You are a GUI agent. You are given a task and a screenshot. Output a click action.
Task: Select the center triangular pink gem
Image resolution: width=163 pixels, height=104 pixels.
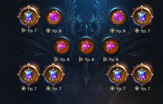(x=86, y=46)
